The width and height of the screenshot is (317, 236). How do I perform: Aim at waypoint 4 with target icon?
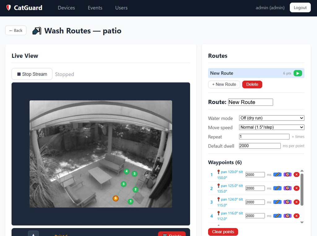pyautogui.click(x=288, y=216)
